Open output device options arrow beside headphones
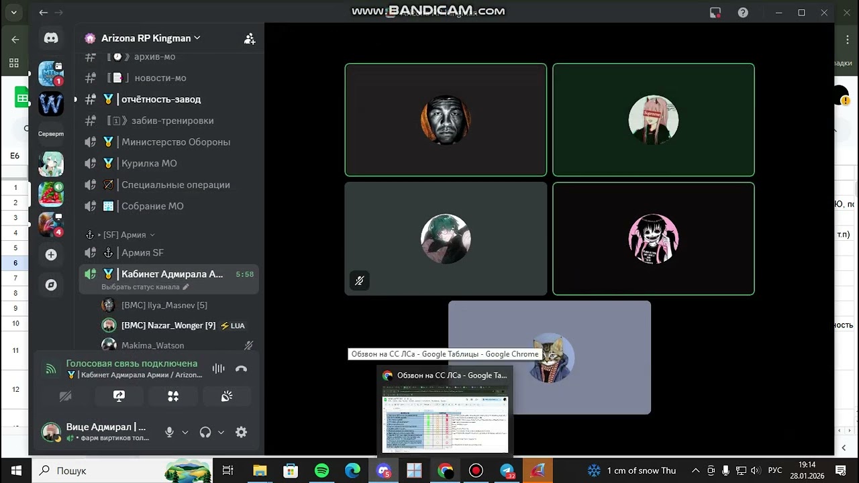Screen dimensions: 859x483 [x=221, y=433]
